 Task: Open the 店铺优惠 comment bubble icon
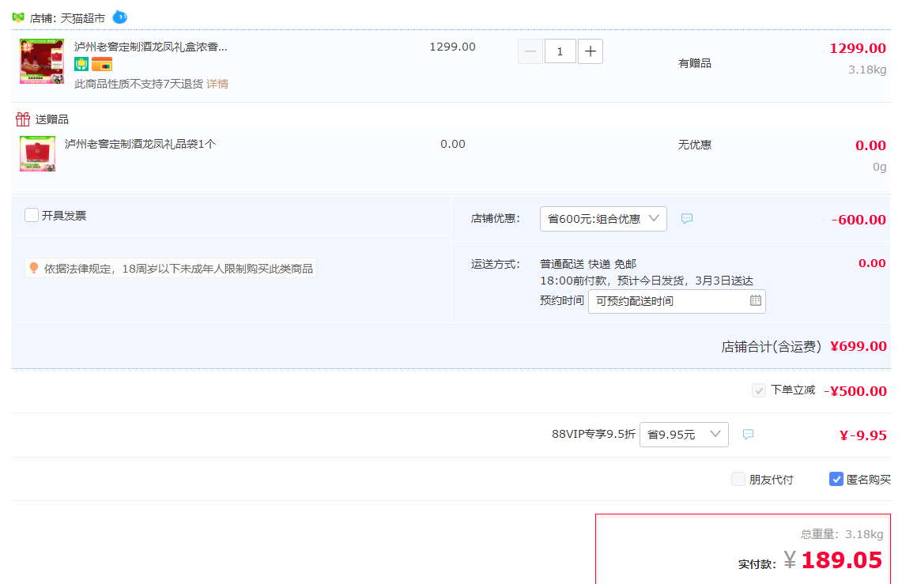687,219
